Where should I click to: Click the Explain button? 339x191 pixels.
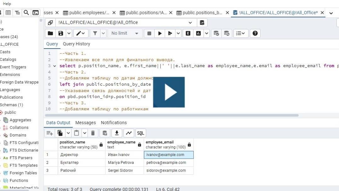coord(188,33)
